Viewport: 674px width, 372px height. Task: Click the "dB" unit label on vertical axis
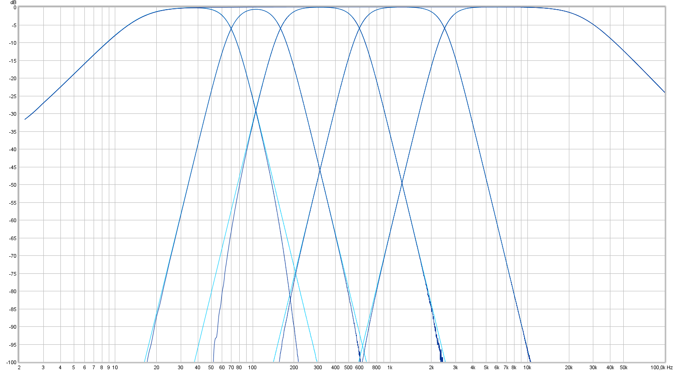pyautogui.click(x=14, y=2)
